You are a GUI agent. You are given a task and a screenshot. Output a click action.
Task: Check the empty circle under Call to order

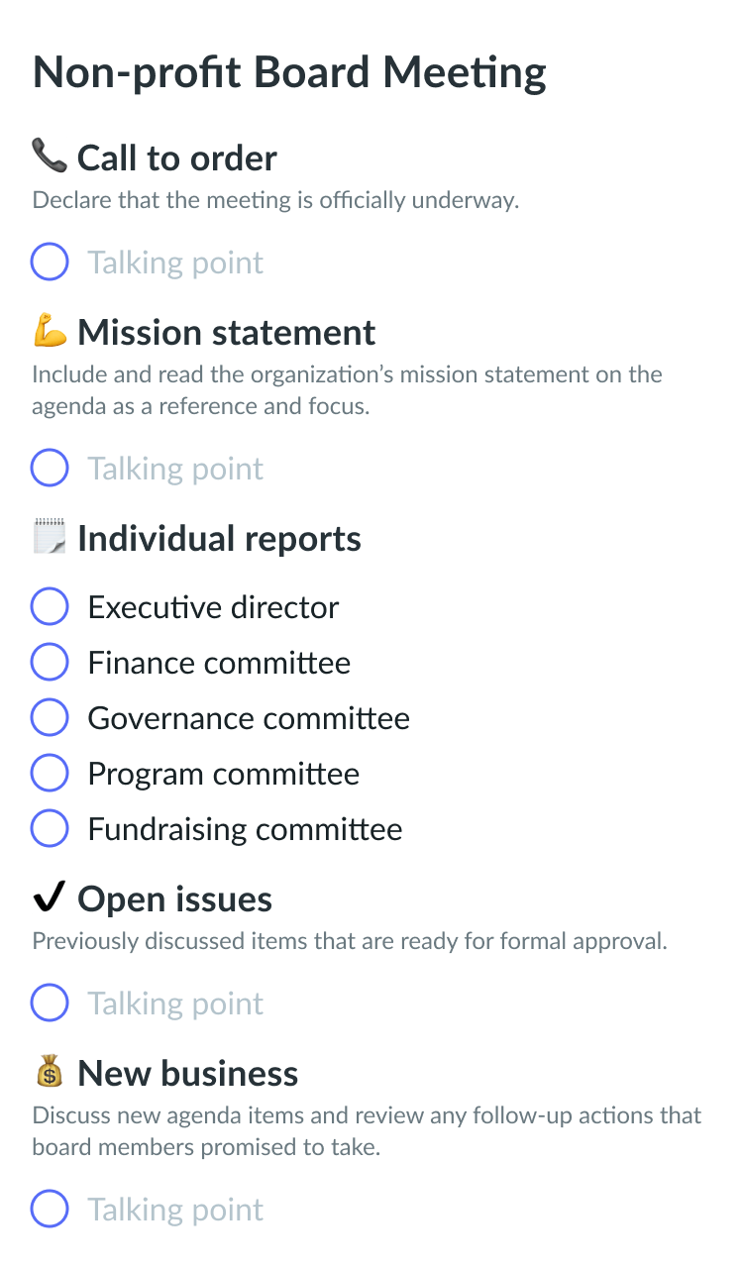[x=50, y=263]
